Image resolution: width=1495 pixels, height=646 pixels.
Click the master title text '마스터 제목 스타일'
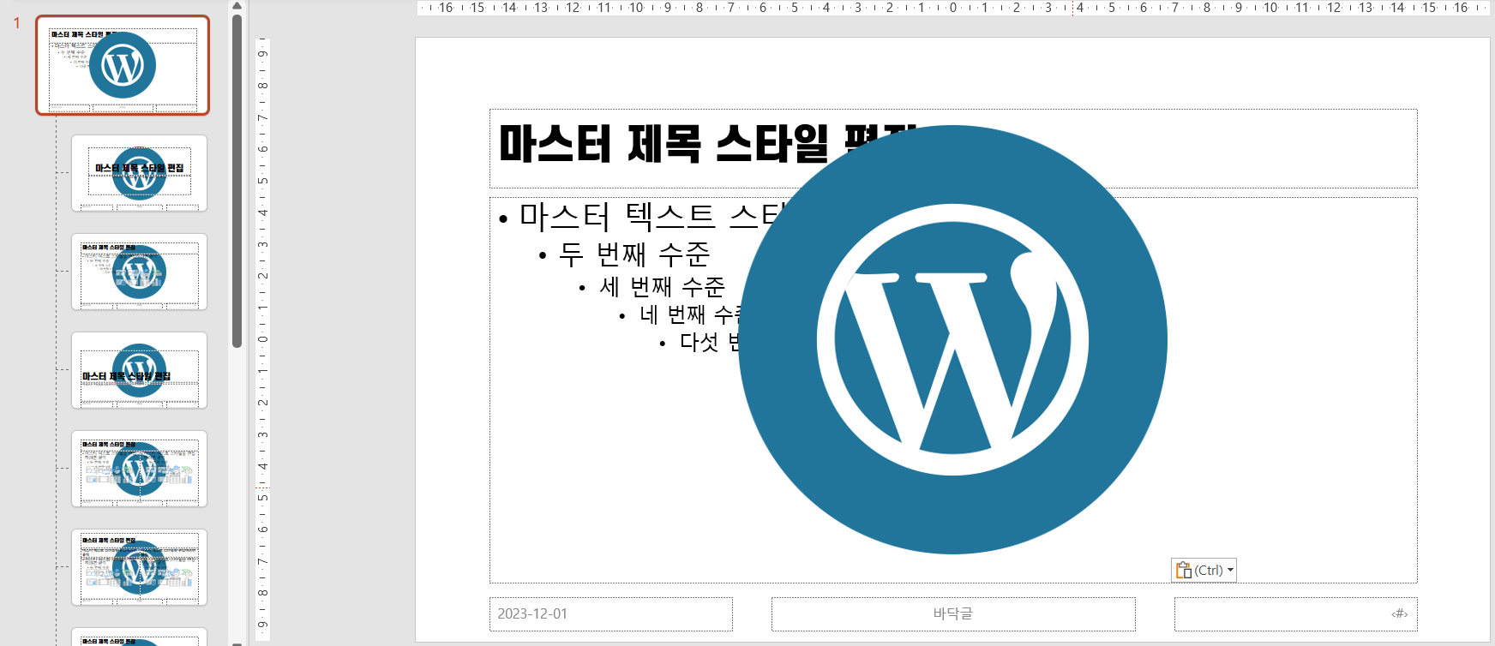click(663, 144)
